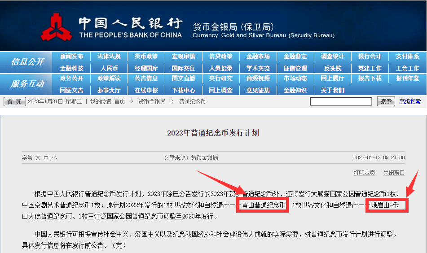Select 人员招录 in navigation
Screen dimensions: 427x253
221,68
